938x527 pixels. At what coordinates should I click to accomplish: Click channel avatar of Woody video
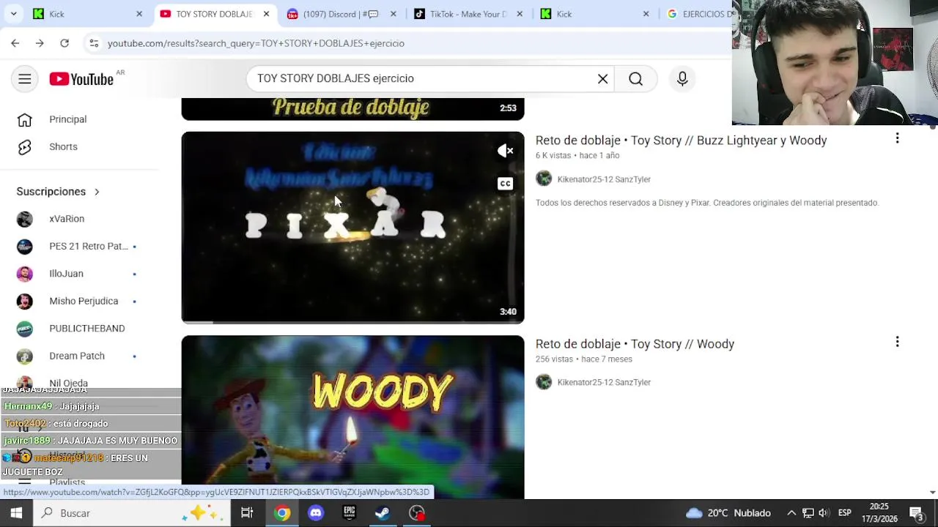[544, 382]
